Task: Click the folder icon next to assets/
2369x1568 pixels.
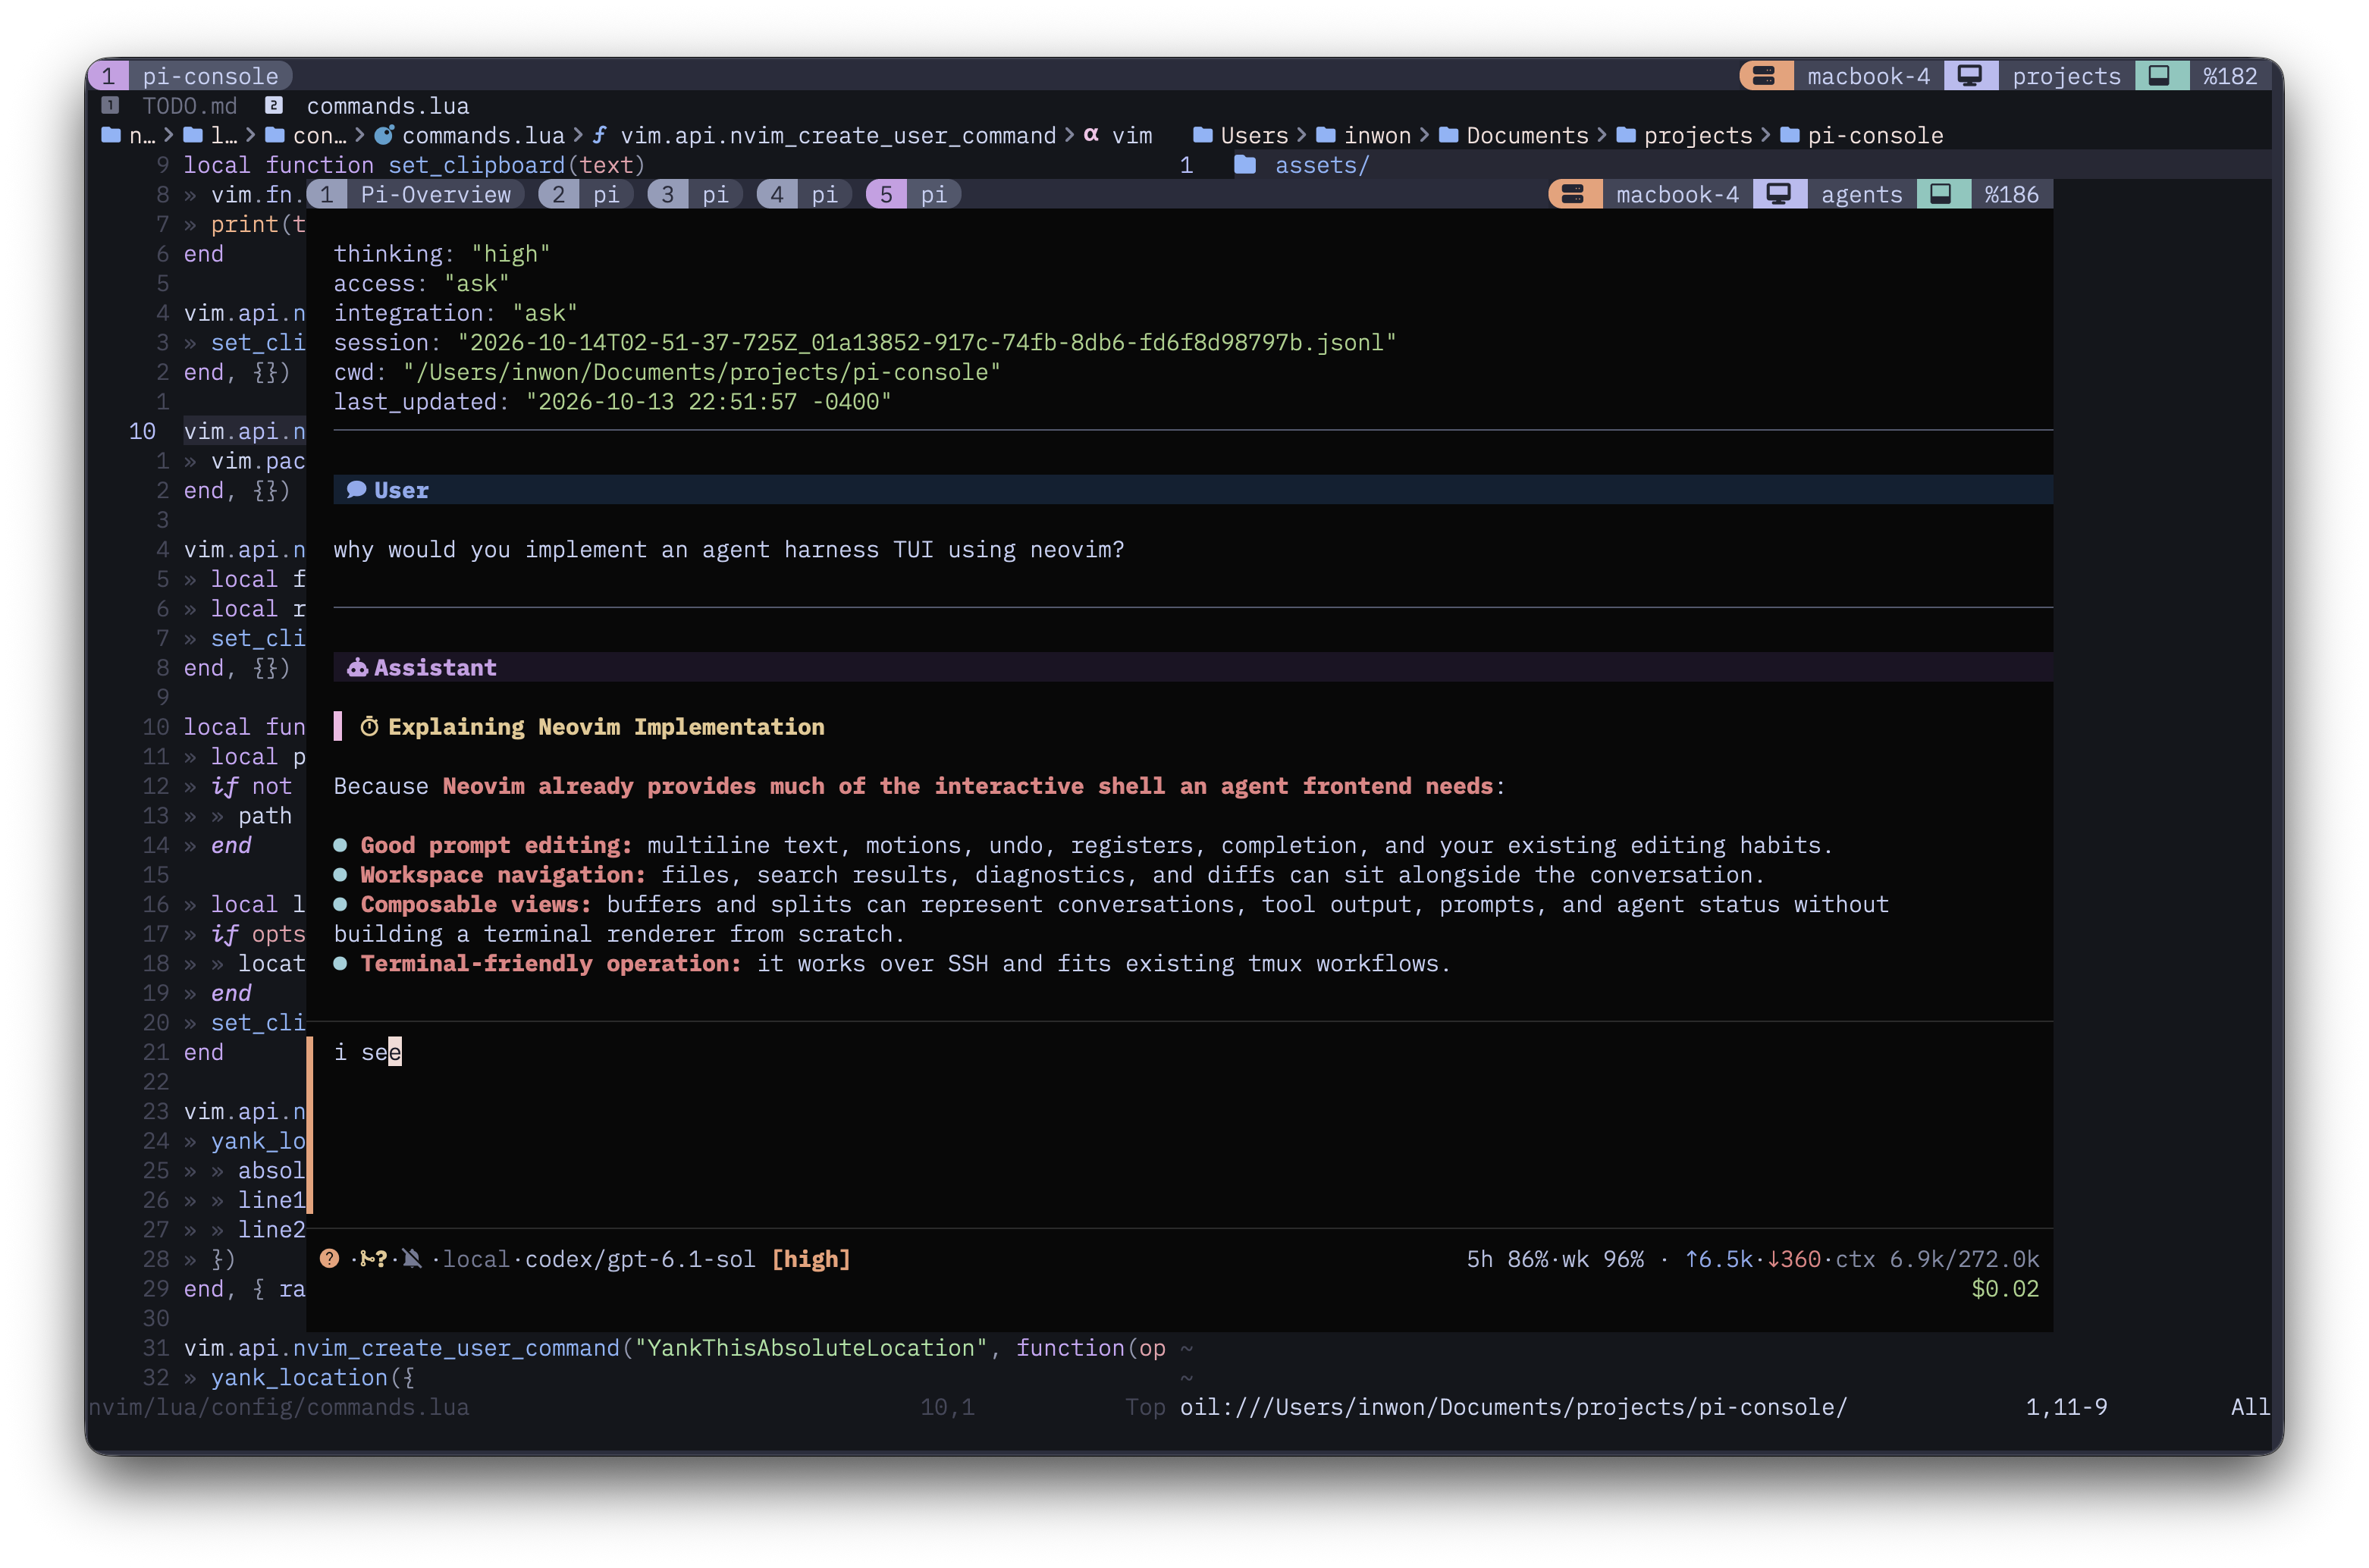Action: point(1245,165)
